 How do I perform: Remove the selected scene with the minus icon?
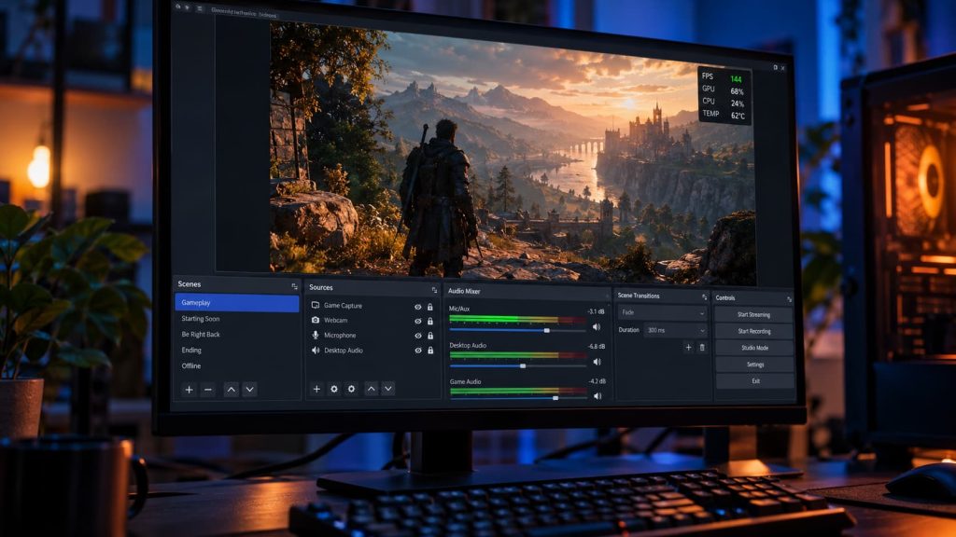coord(208,390)
